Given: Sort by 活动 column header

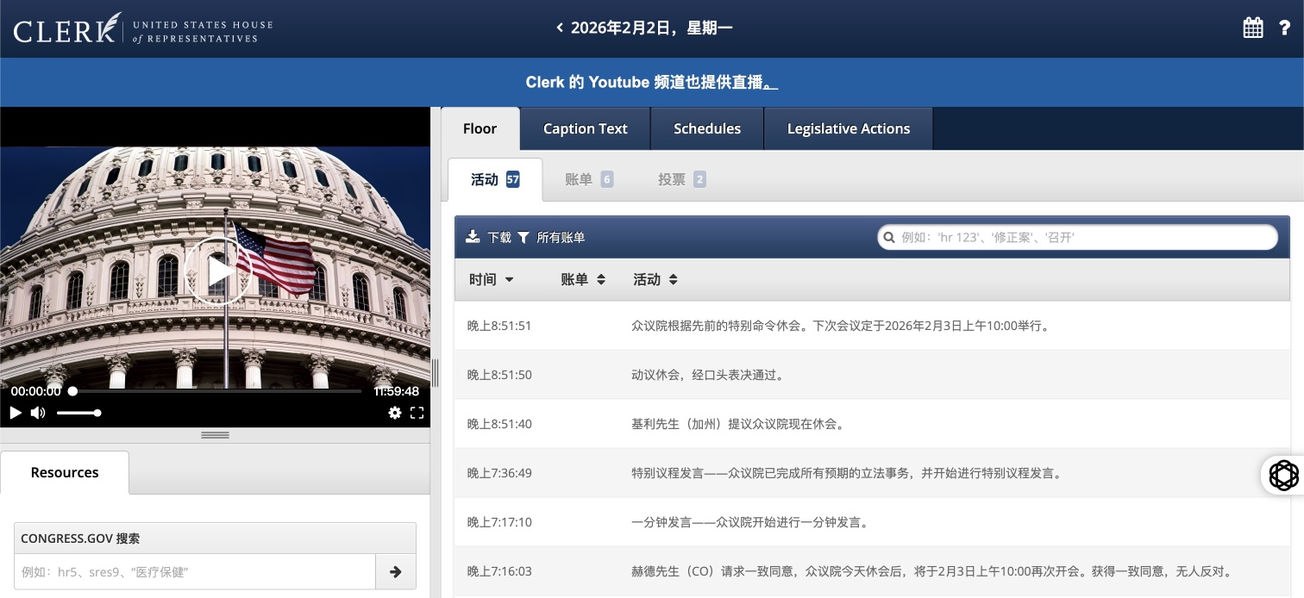Looking at the screenshot, I should click(x=655, y=279).
